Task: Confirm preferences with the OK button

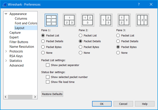Action: click(x=102, y=104)
